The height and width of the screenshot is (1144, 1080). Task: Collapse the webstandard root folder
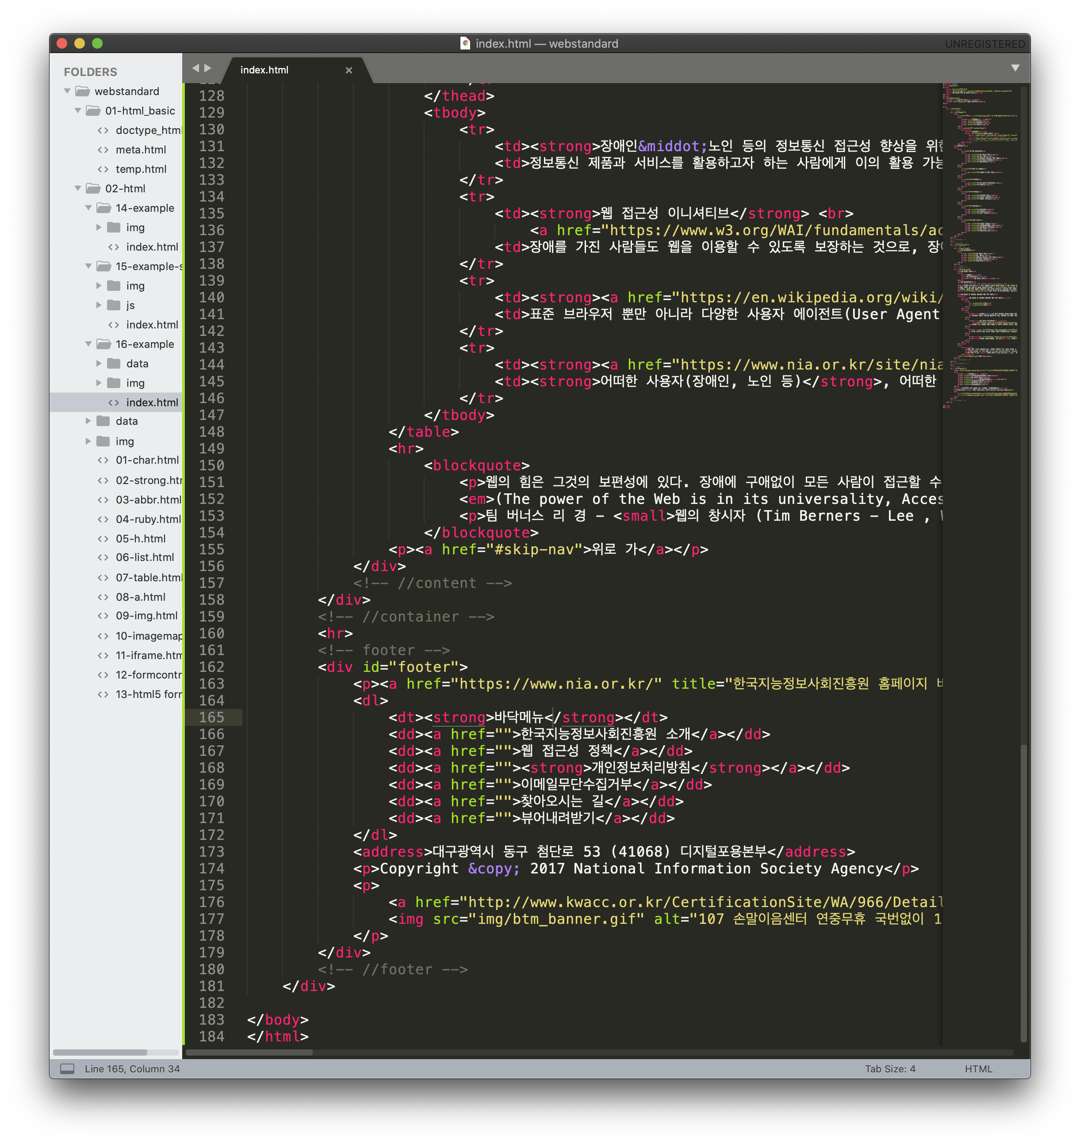click(x=67, y=92)
